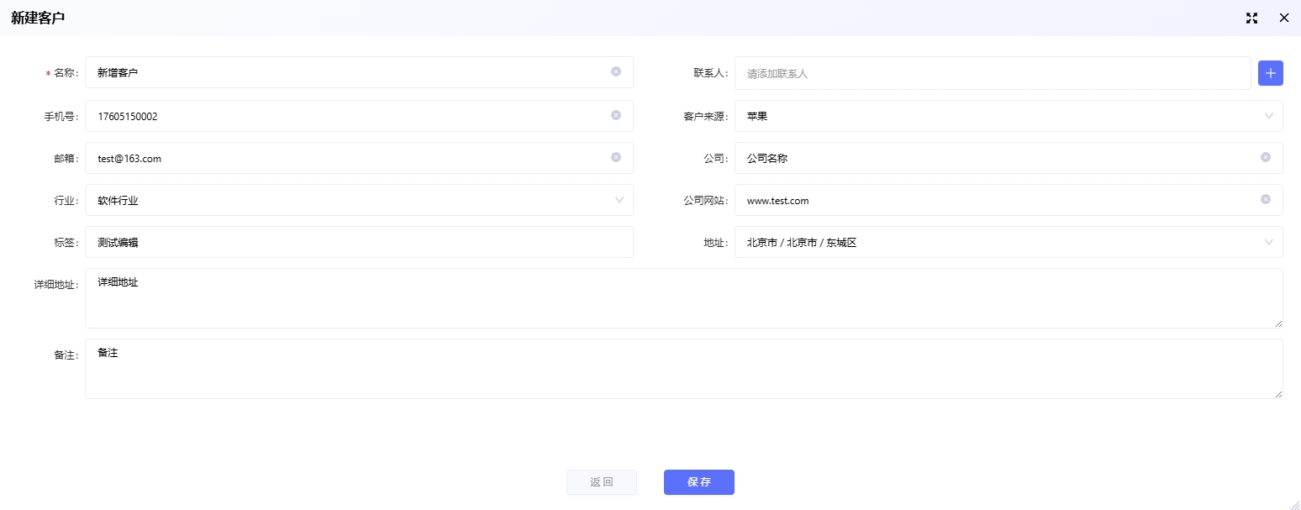Clear the 邮箱 email field via x icon
1301x510 pixels.
pyautogui.click(x=616, y=157)
